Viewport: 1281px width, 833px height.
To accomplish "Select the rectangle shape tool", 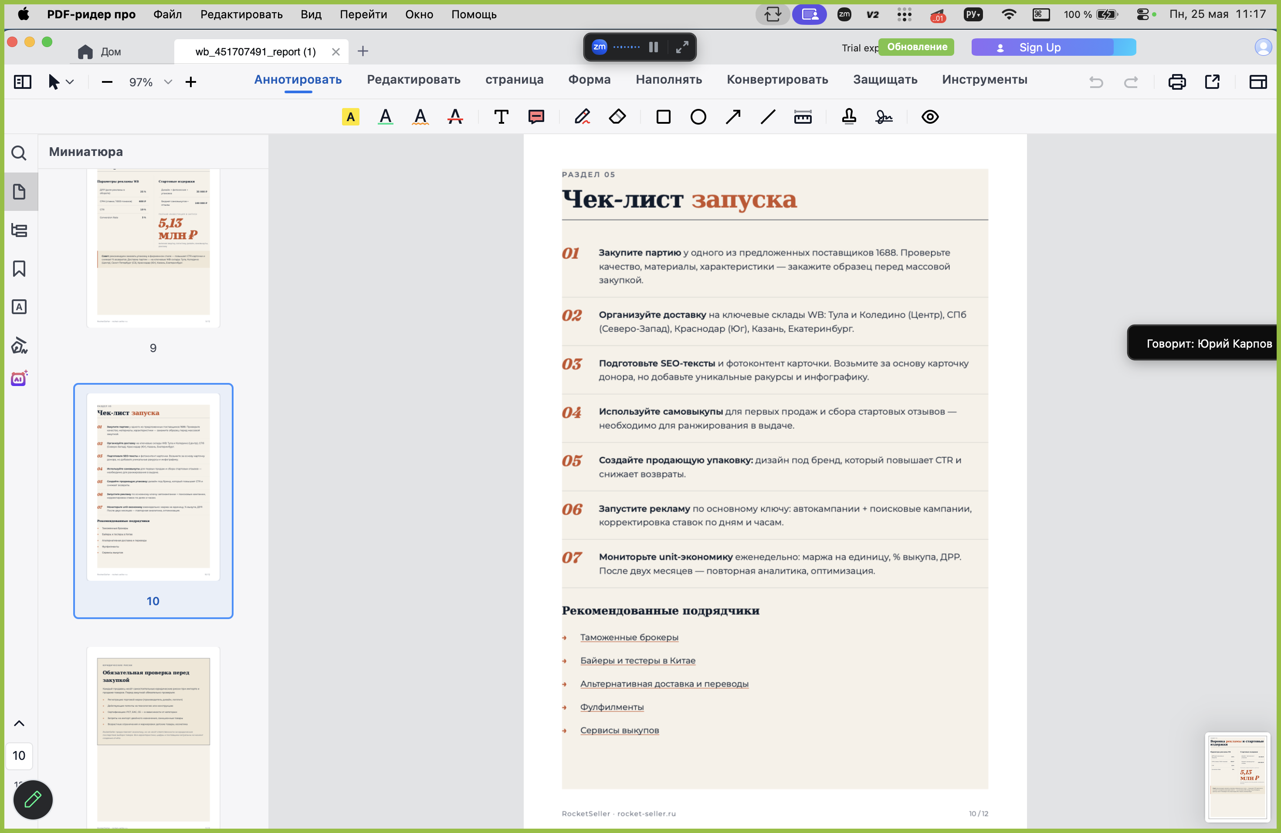I will pyautogui.click(x=663, y=117).
